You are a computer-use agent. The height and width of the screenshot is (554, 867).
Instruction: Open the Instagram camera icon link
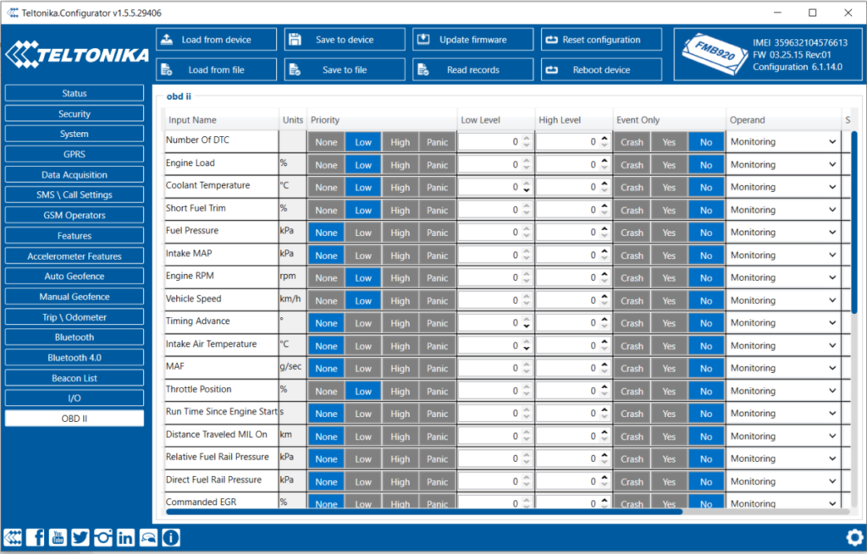point(103,537)
